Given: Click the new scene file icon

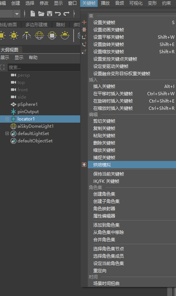Looking at the screenshot, I should click(32, 14).
